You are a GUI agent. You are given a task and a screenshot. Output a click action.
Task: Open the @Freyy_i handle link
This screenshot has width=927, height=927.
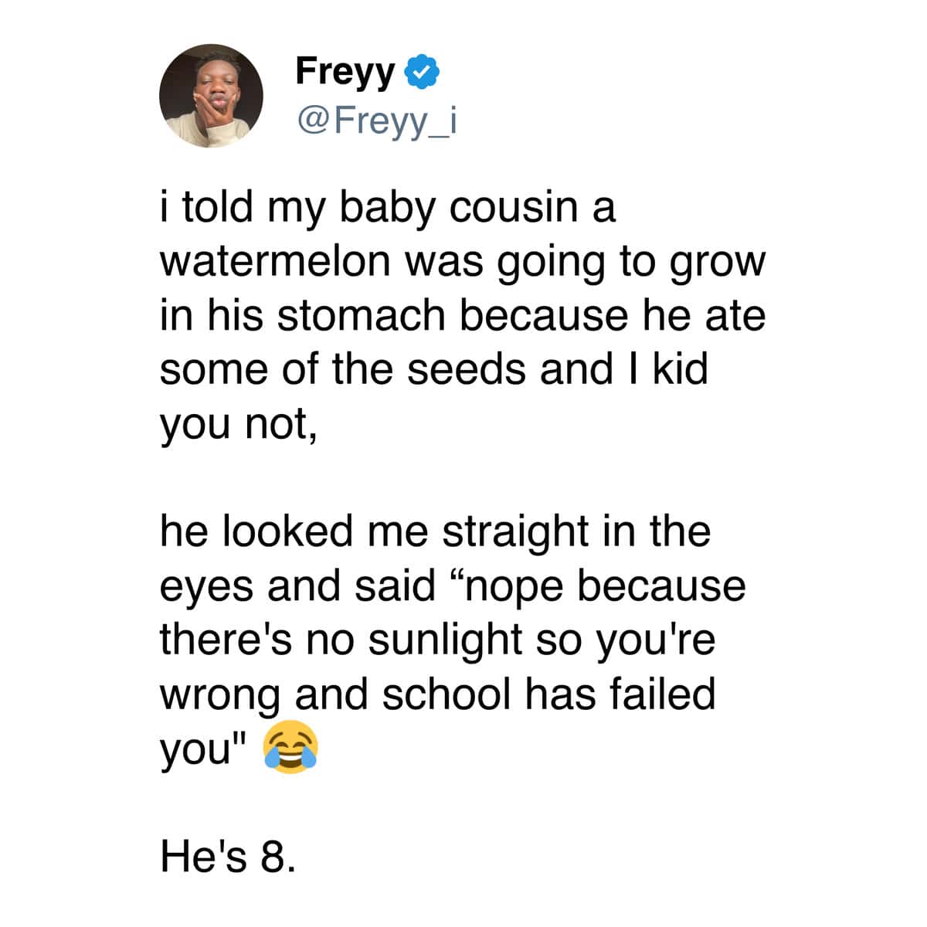[x=376, y=121]
